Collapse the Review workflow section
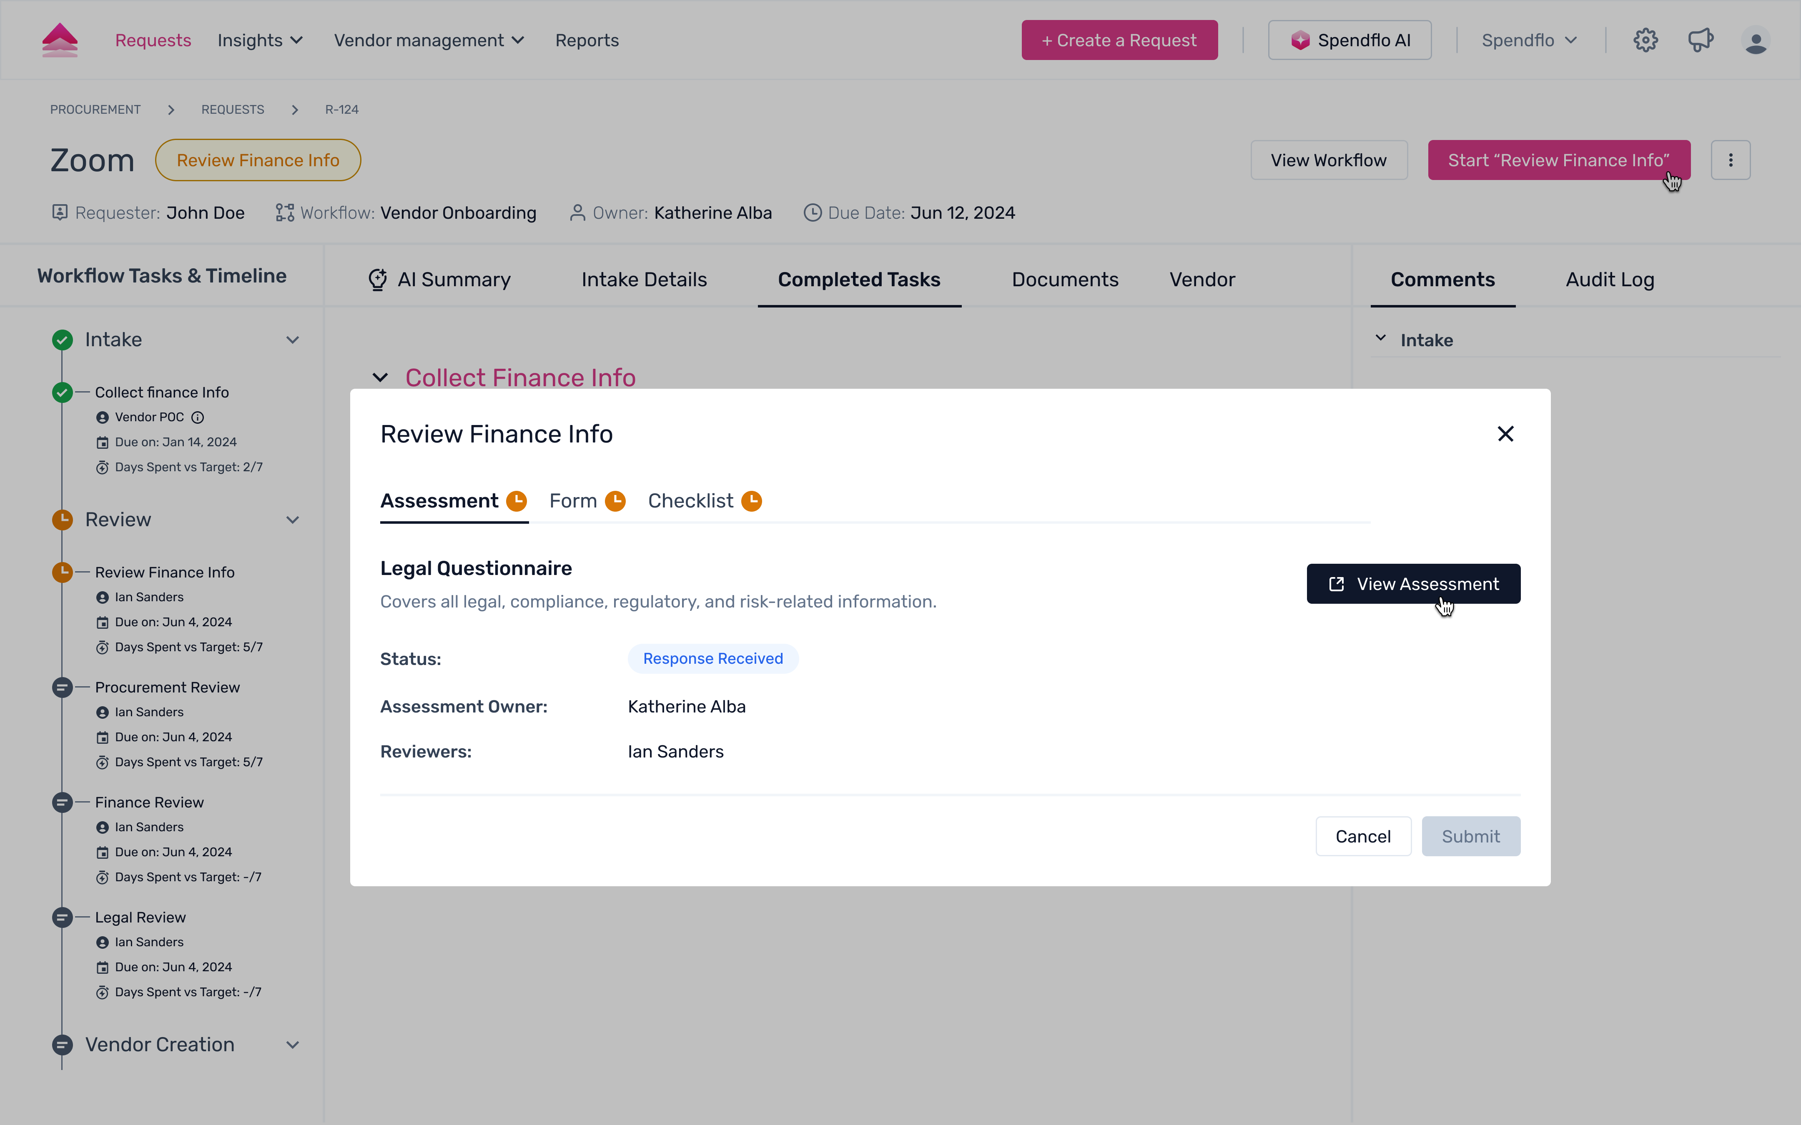The height and width of the screenshot is (1125, 1801). click(x=293, y=520)
